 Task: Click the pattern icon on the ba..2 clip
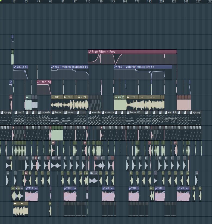16,113
